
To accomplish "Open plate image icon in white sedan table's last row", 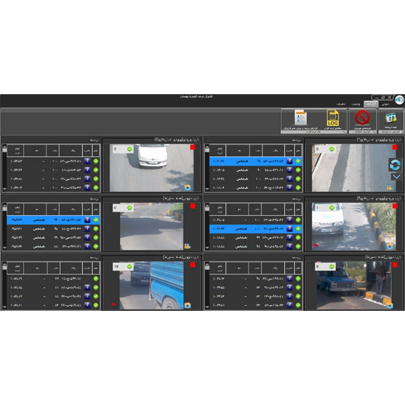I will [x=88, y=188].
